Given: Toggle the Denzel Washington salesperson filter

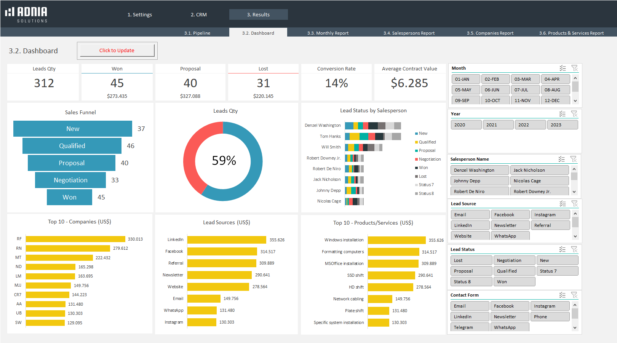Looking at the screenshot, I should point(479,170).
